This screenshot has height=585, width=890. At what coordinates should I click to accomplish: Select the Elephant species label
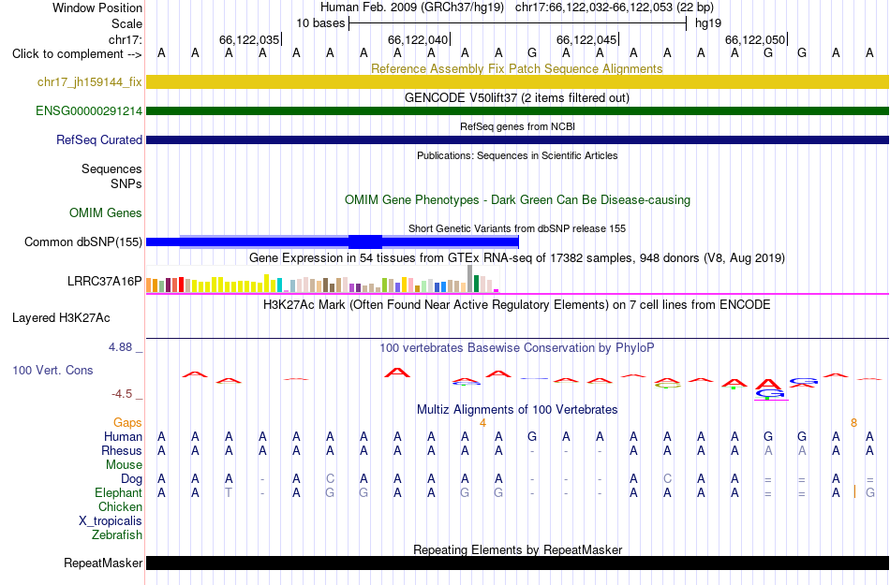click(119, 492)
